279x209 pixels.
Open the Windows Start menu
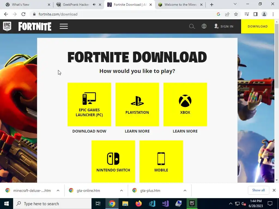tap(7, 204)
